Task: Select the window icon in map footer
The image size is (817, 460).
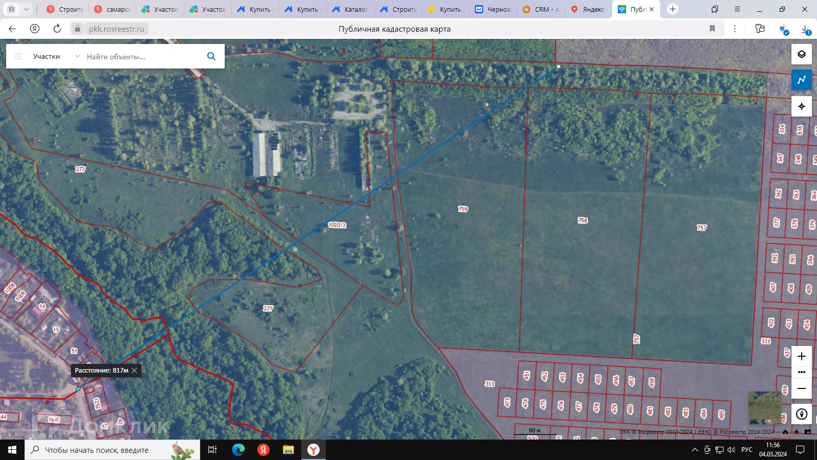Action: point(808,432)
